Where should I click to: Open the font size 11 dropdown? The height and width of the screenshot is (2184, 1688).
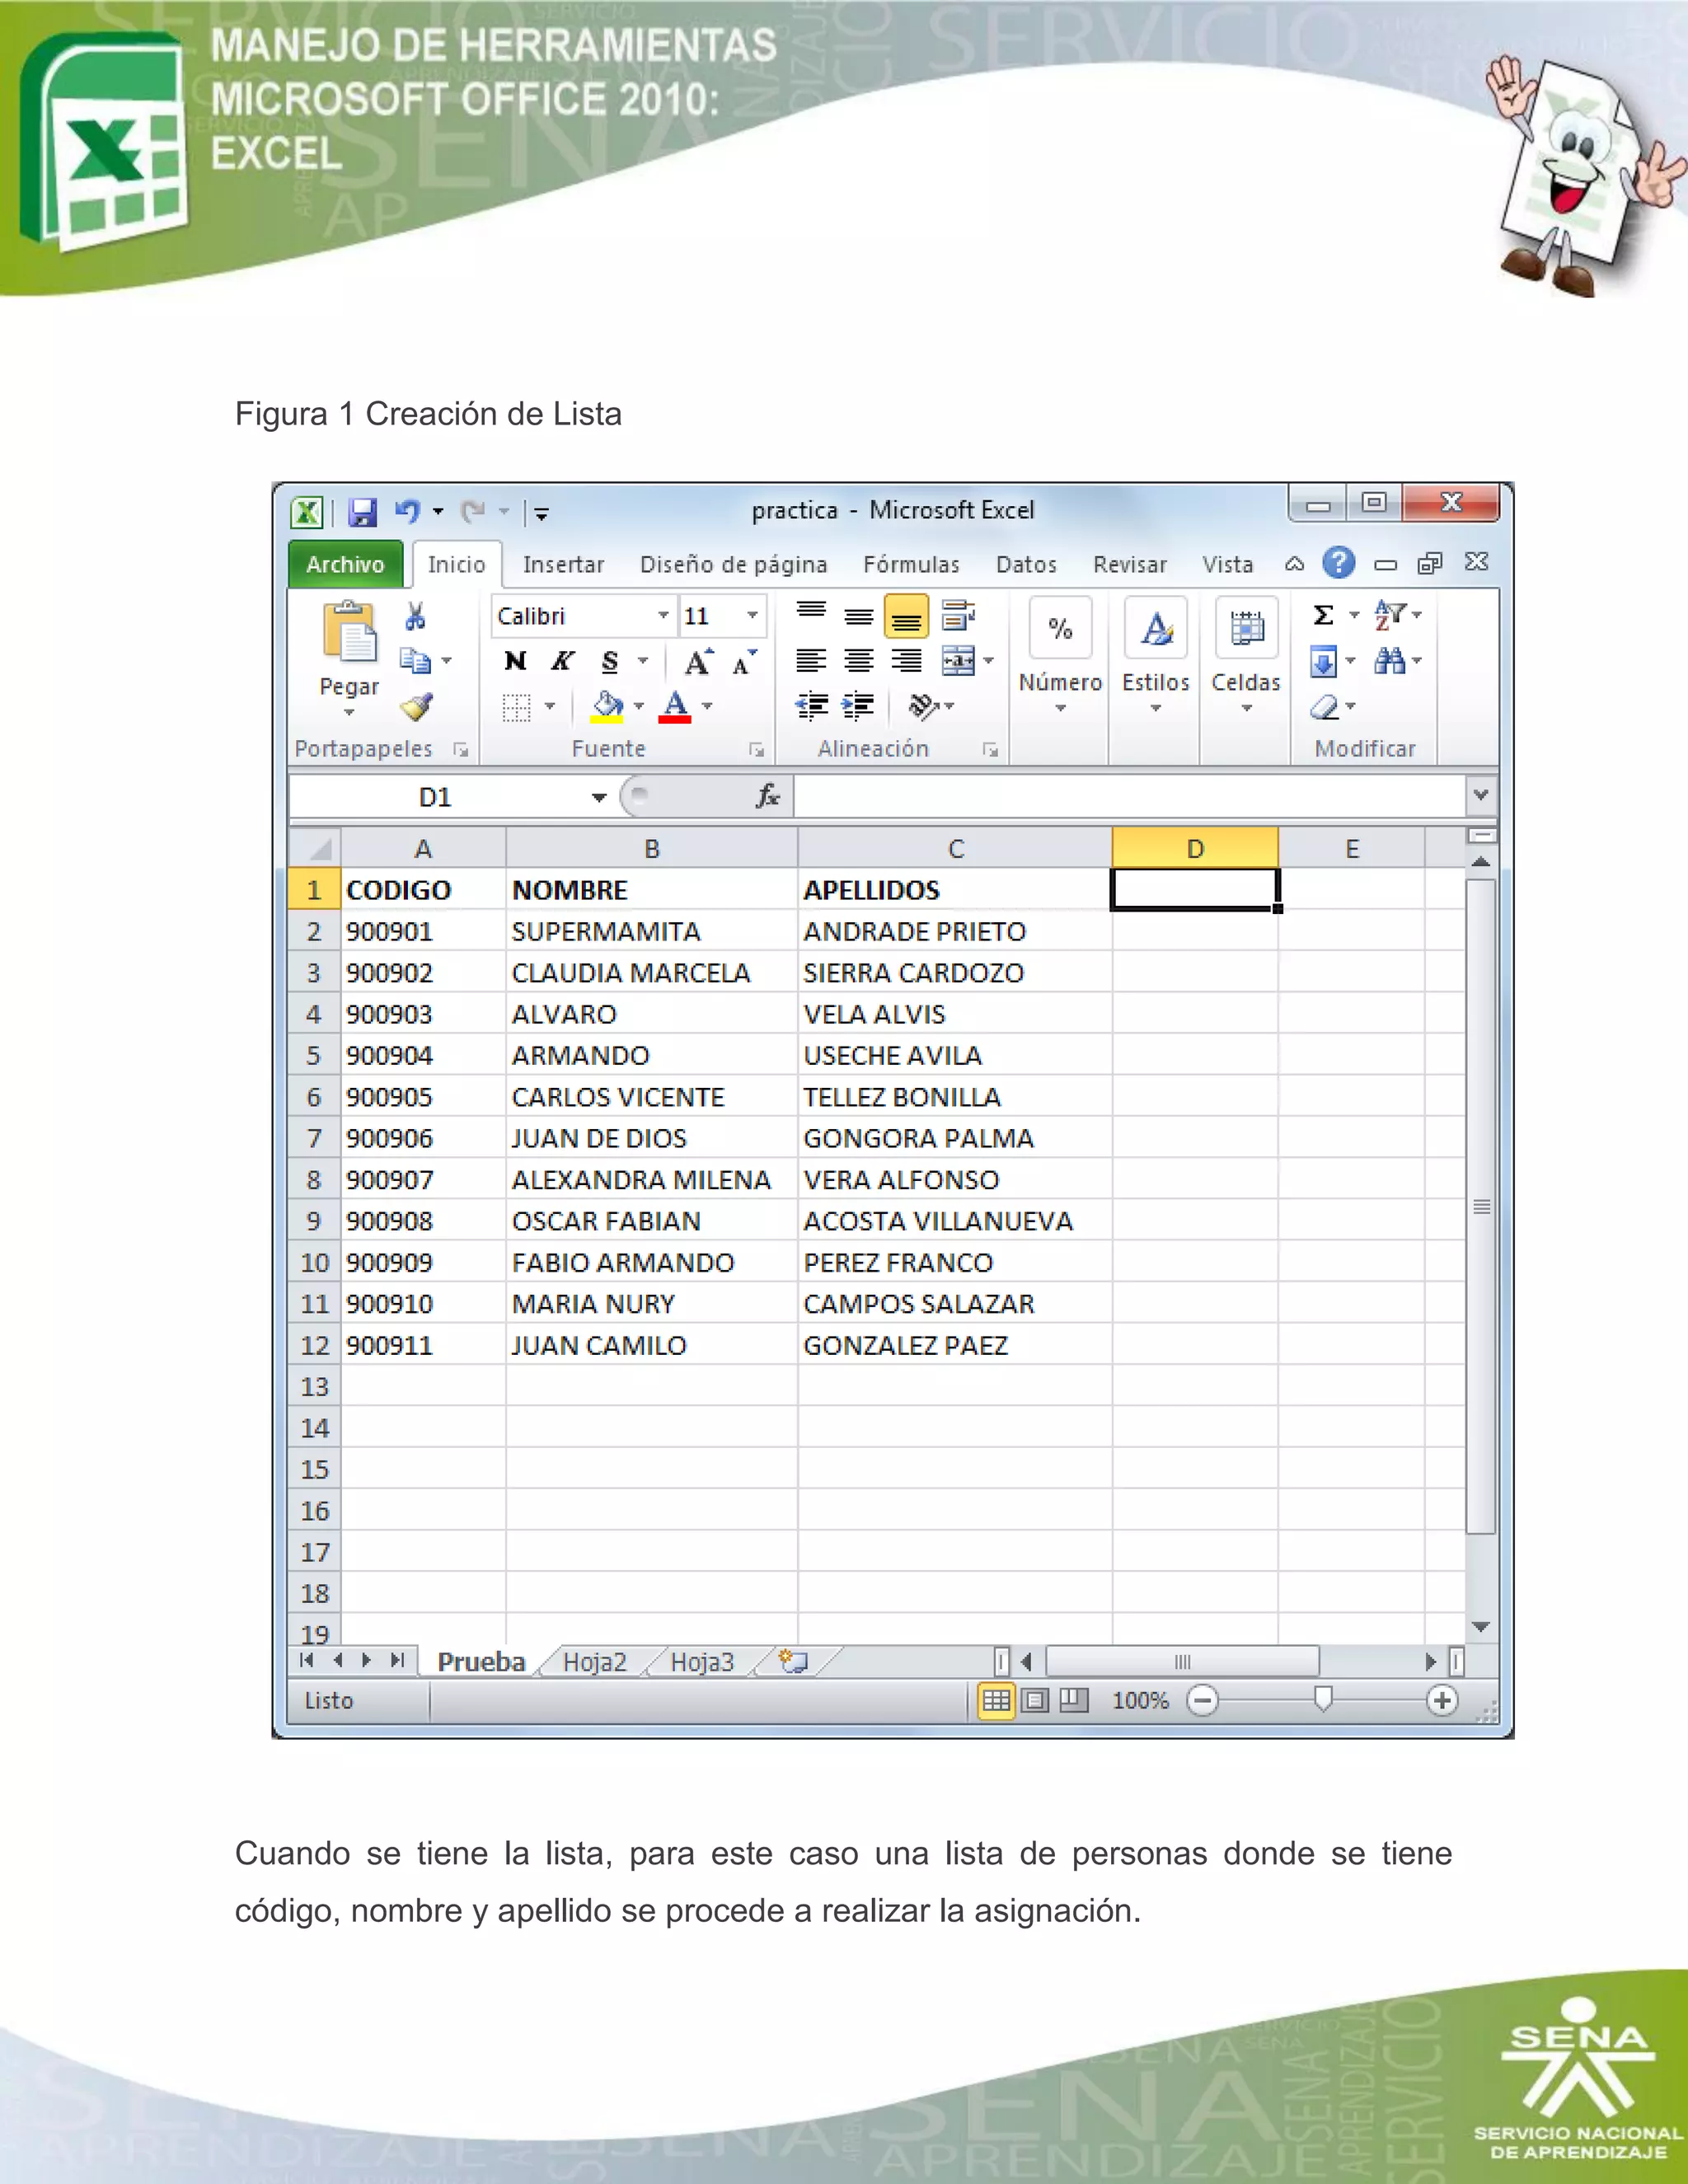(x=752, y=616)
